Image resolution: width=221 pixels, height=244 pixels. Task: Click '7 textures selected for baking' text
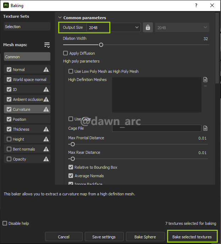pyautogui.click(x=191, y=223)
